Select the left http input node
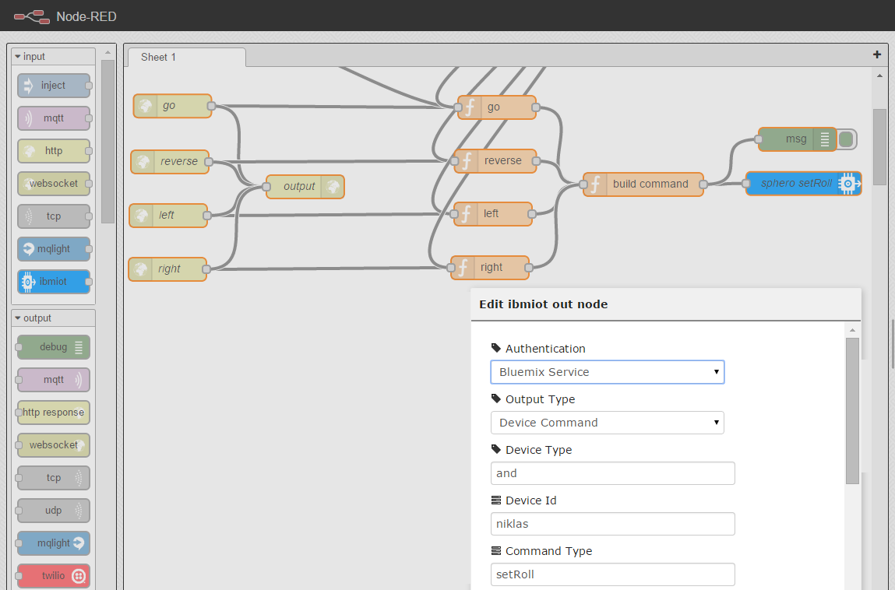Viewport: 895px width, 590px height. click(x=168, y=216)
